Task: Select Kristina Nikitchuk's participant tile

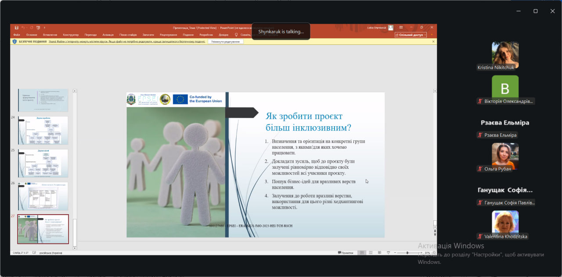Action: point(505,55)
